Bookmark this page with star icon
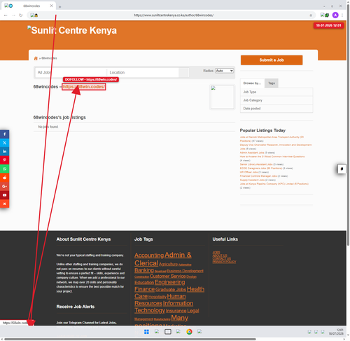 click(x=311, y=15)
